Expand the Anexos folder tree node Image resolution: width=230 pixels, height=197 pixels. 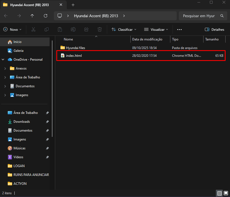point(5,68)
